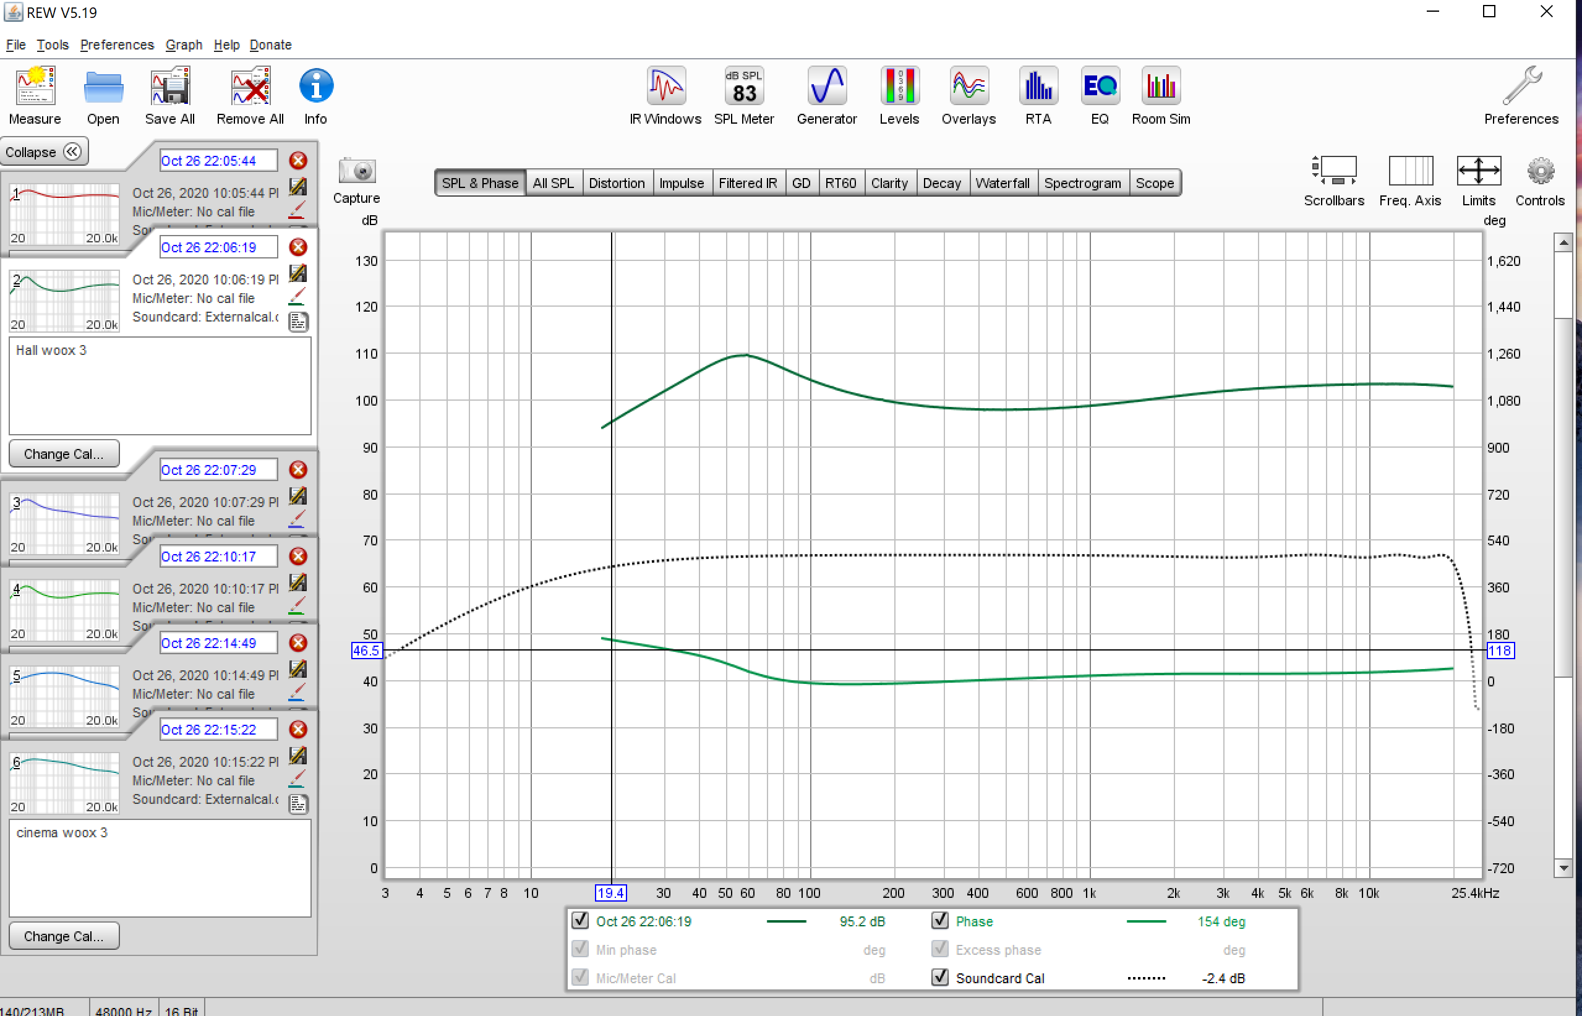Image resolution: width=1582 pixels, height=1016 pixels.
Task: Open the Help menu
Action: pyautogui.click(x=226, y=44)
